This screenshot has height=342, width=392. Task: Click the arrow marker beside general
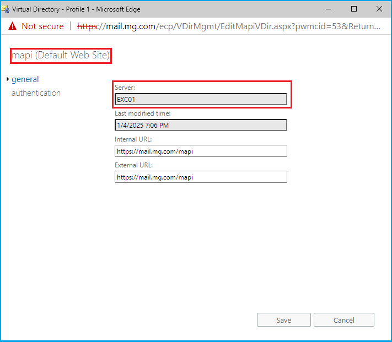[8, 79]
